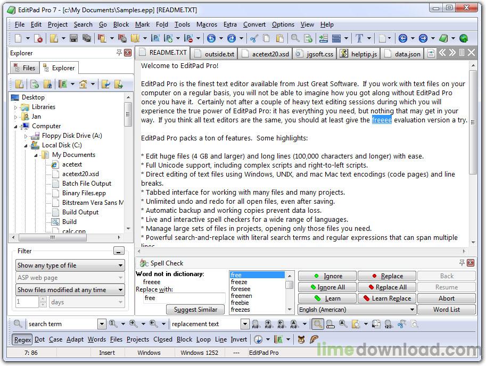Toggle the Case sensitive search option
This screenshot has width=486, height=366.
click(x=55, y=339)
